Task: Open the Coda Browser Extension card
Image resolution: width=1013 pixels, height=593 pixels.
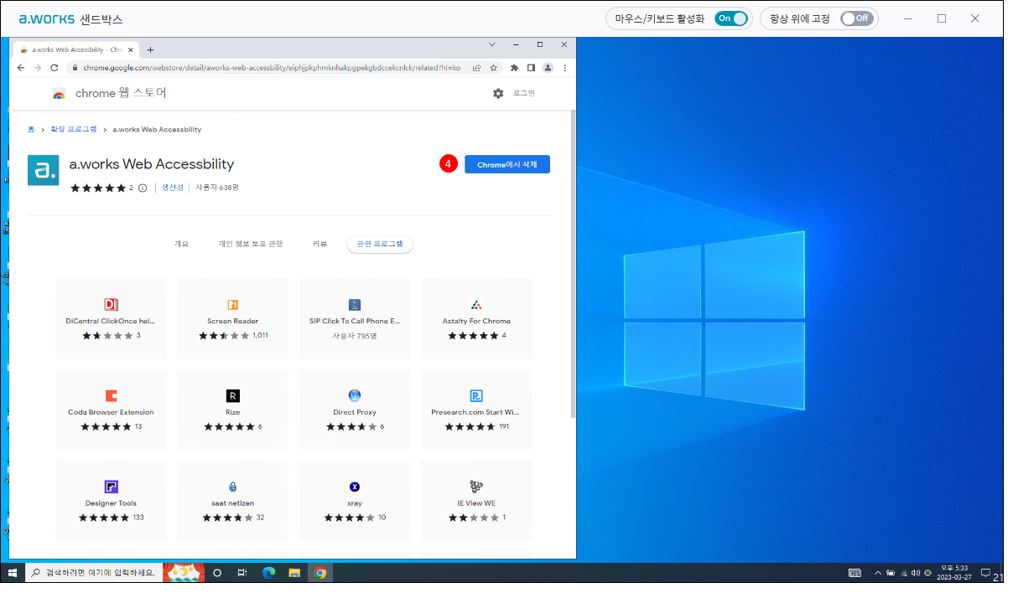Action: [111, 411]
